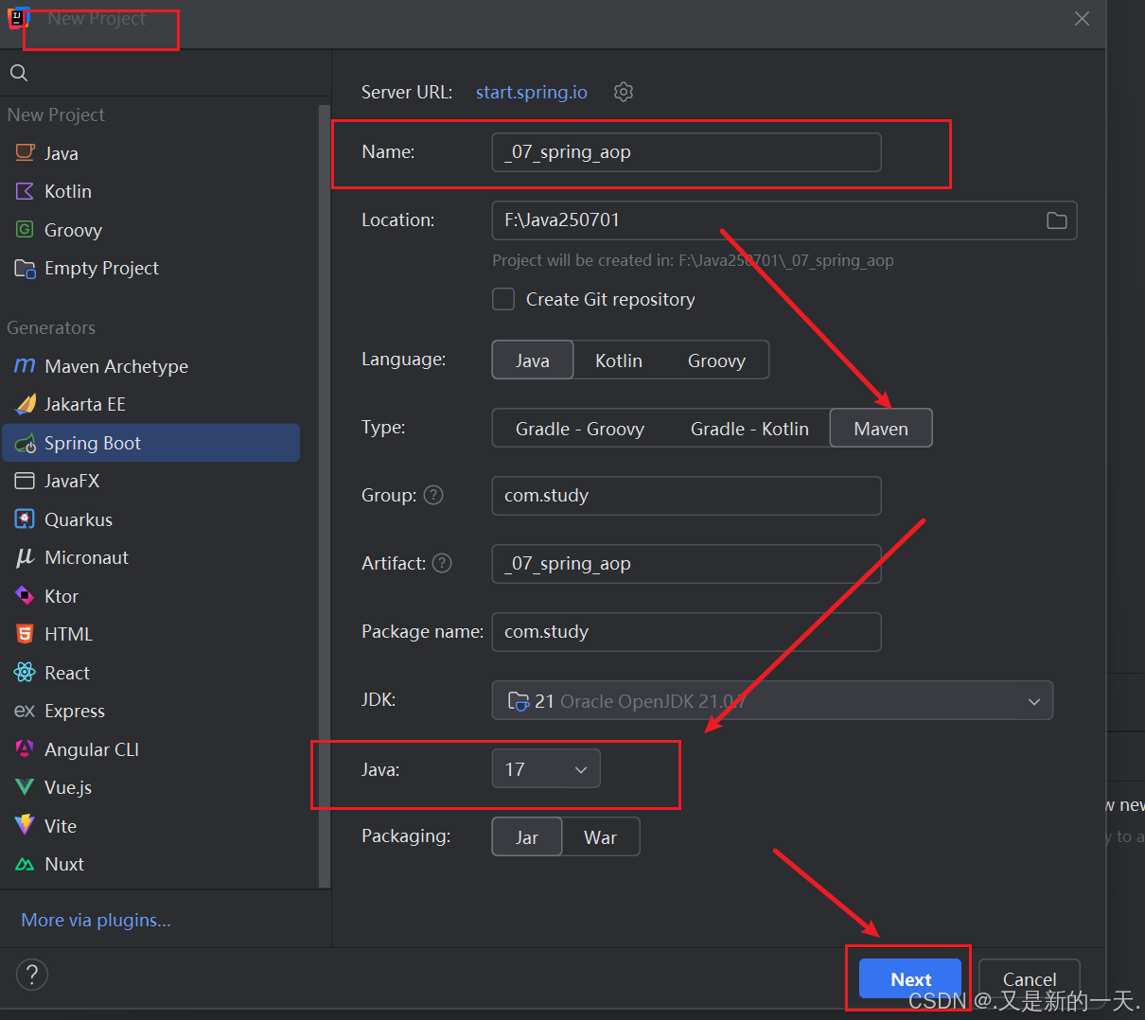This screenshot has width=1145, height=1020.
Task: Select Micronaut generator row
Action: click(x=151, y=557)
